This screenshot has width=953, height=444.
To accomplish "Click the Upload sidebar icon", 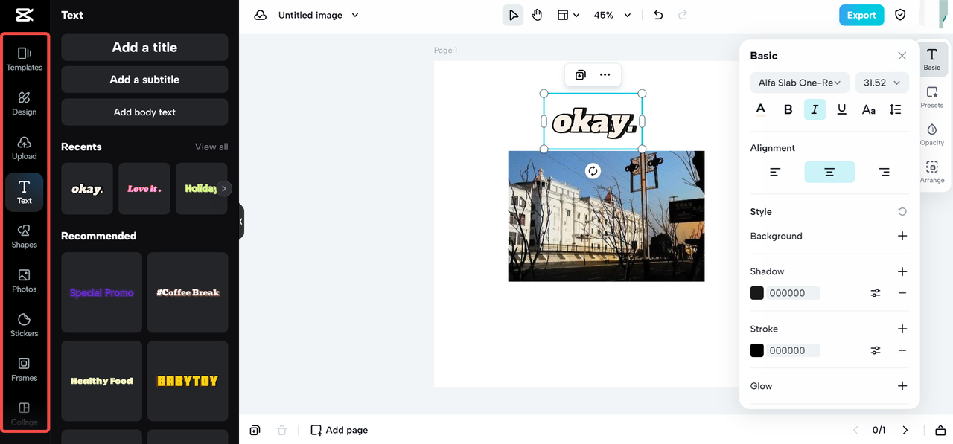I will tap(24, 148).
